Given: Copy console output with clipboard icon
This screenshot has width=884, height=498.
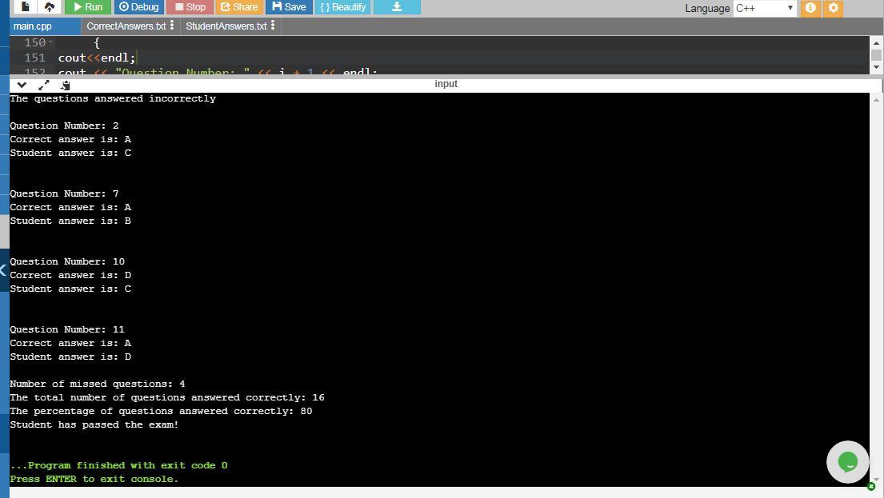Looking at the screenshot, I should (66, 85).
